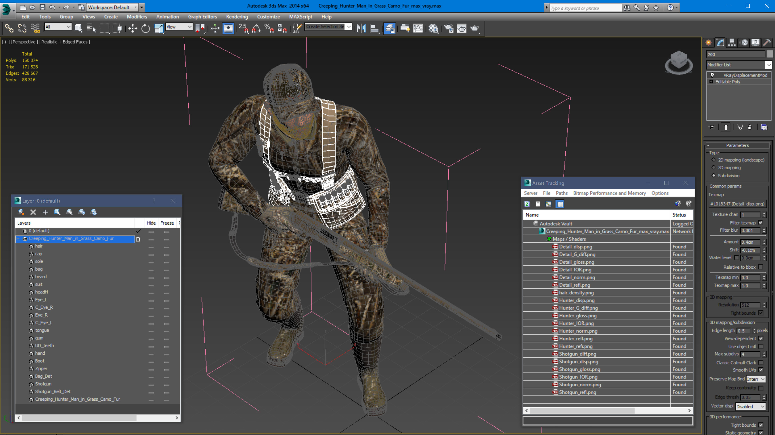Open Render Setup dialog icon
The height and width of the screenshot is (435, 775).
pos(449,28)
